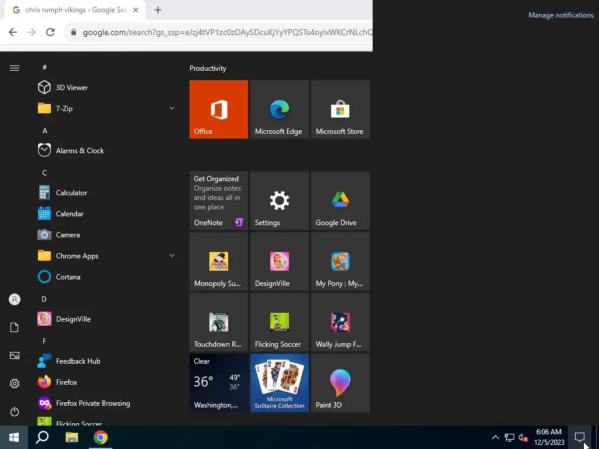Open the Flicking Soccer list entry
Image resolution: width=599 pixels, height=449 pixels.
click(x=107, y=421)
